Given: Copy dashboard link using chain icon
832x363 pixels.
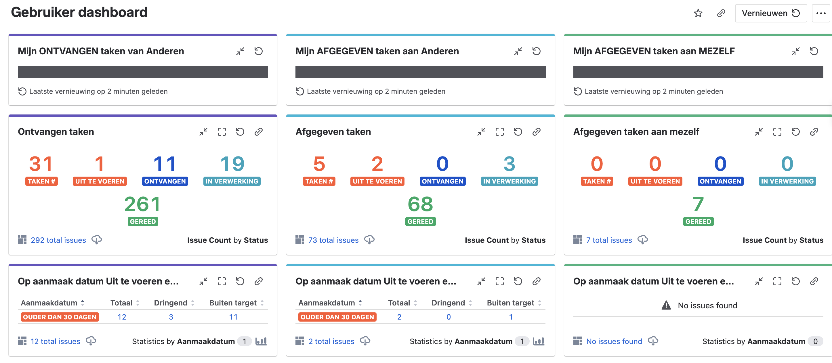Looking at the screenshot, I should click(x=721, y=13).
